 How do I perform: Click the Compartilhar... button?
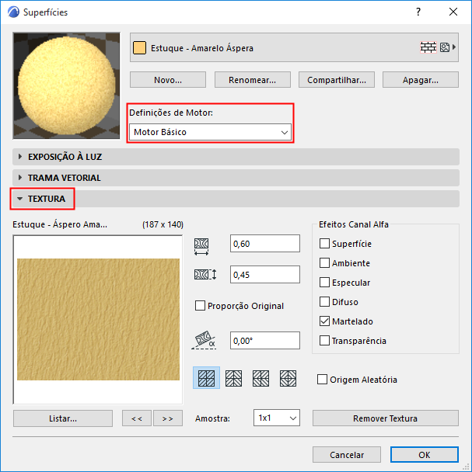337,80
